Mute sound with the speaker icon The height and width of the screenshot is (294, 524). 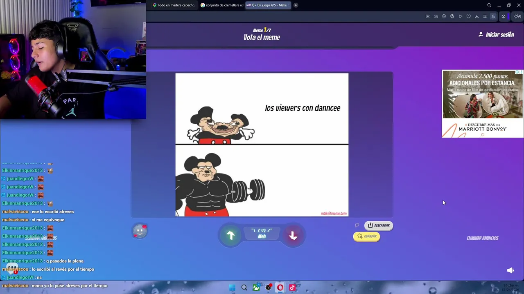point(510,270)
